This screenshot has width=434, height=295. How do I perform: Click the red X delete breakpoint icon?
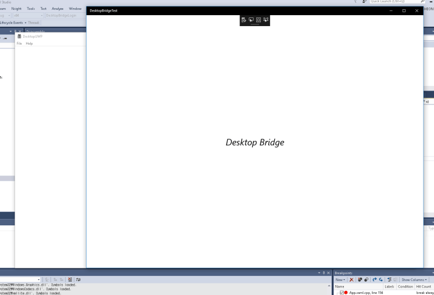[351, 279]
